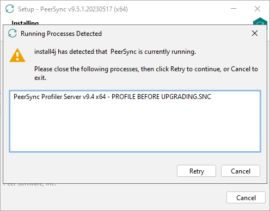Screen dimensions: 270x211
Task: Click the Installing heading
Action: (25, 23)
